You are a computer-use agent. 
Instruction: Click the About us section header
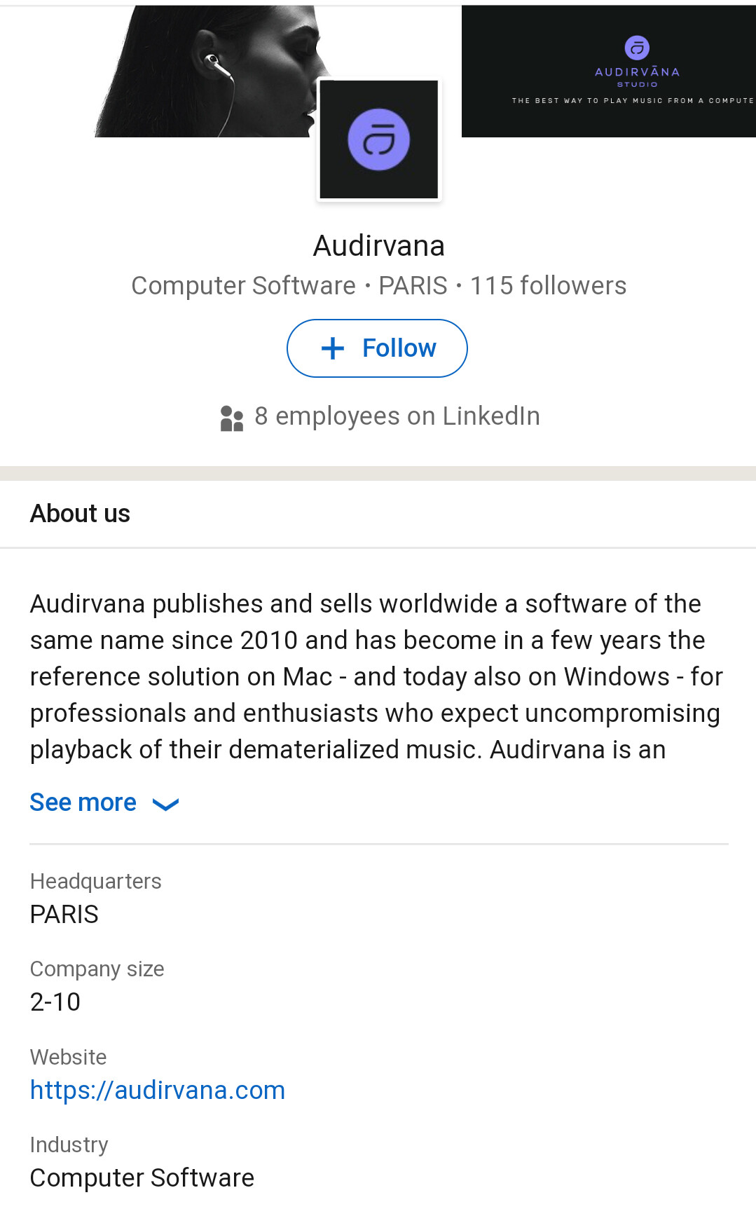click(80, 514)
